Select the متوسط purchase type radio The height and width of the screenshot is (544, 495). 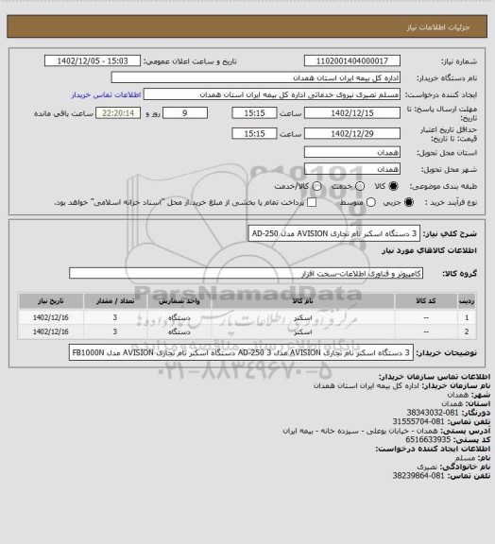click(371, 202)
